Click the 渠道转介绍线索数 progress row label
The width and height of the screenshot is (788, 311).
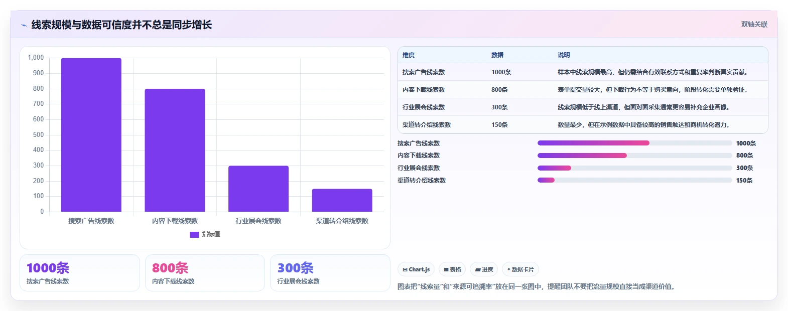[x=422, y=181]
